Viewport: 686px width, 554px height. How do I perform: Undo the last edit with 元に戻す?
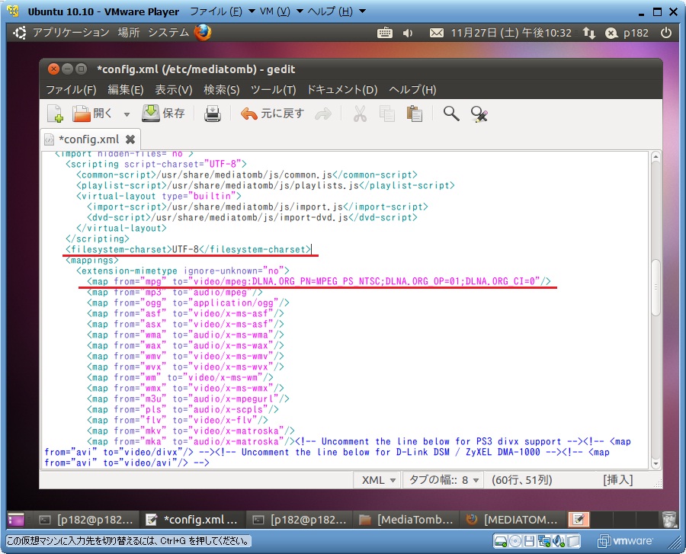pos(273,114)
